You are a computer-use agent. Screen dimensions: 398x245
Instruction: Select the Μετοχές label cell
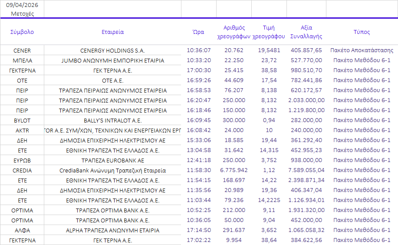pyautogui.click(x=22, y=13)
